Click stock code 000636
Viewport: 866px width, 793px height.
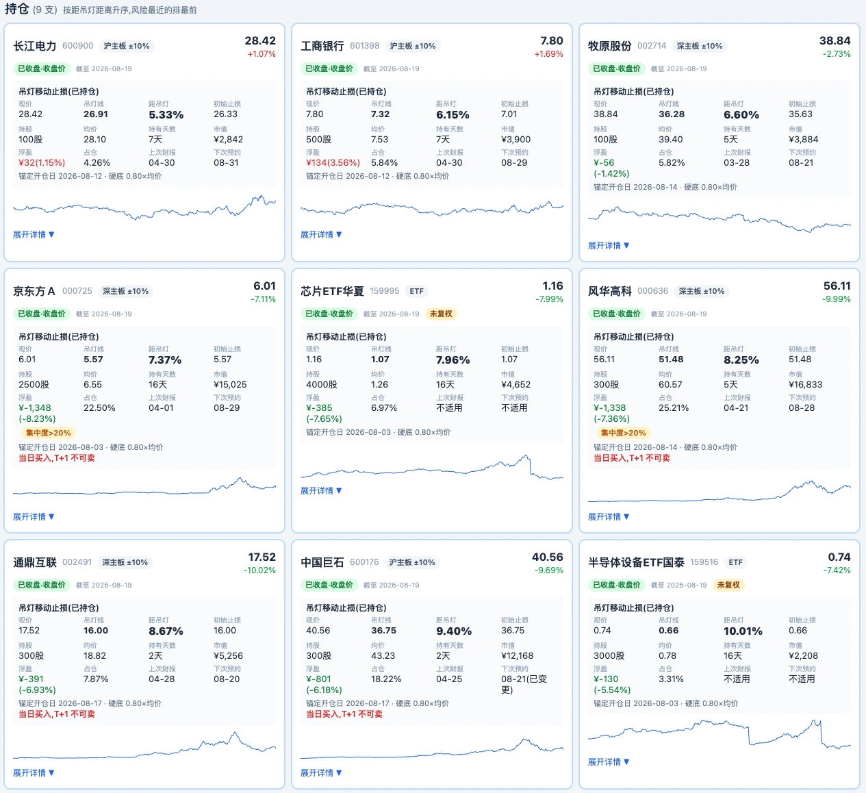[653, 291]
